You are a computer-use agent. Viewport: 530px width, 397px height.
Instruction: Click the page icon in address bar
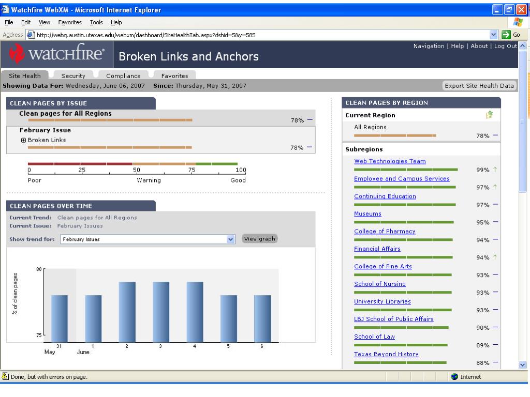pos(31,35)
